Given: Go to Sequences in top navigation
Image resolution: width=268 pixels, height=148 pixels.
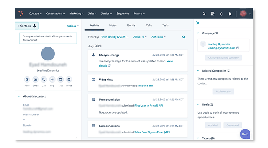Looking at the screenshot, I should click(x=123, y=13).
